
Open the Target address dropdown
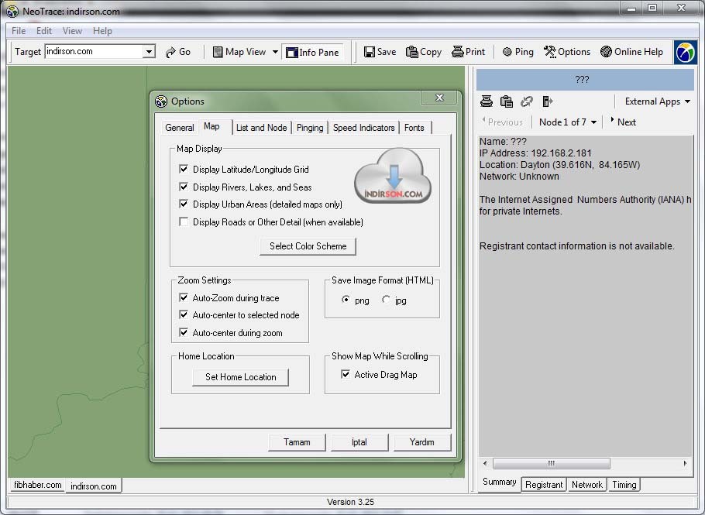pos(149,52)
